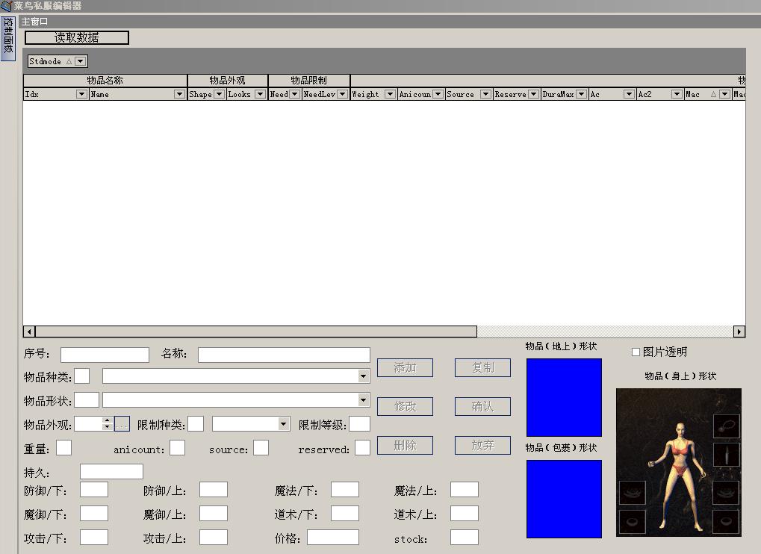Click the bottom-right ring slot icon
The height and width of the screenshot is (554, 761).
coord(726,521)
